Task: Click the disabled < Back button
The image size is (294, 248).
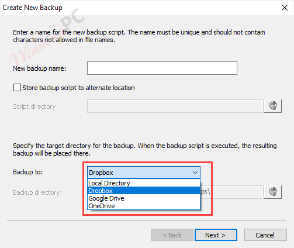Action: pyautogui.click(x=172, y=235)
